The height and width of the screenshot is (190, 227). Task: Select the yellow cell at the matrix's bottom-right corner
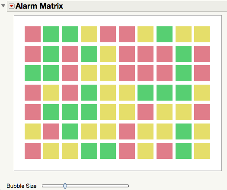(x=202, y=151)
